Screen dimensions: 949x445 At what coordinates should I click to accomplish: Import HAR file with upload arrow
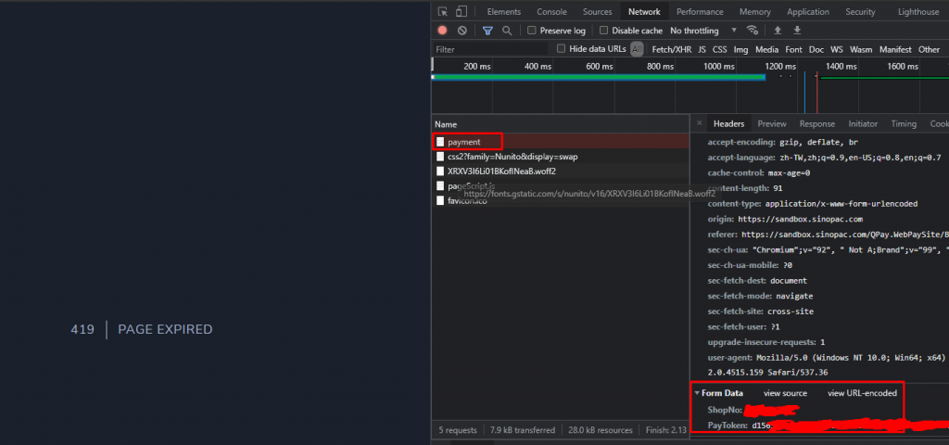click(x=778, y=31)
